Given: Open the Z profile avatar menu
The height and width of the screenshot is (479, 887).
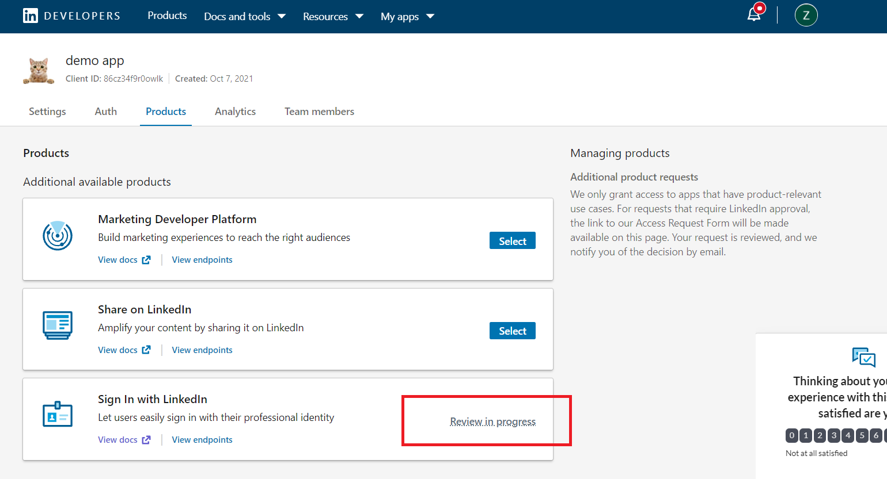Looking at the screenshot, I should [x=806, y=16].
